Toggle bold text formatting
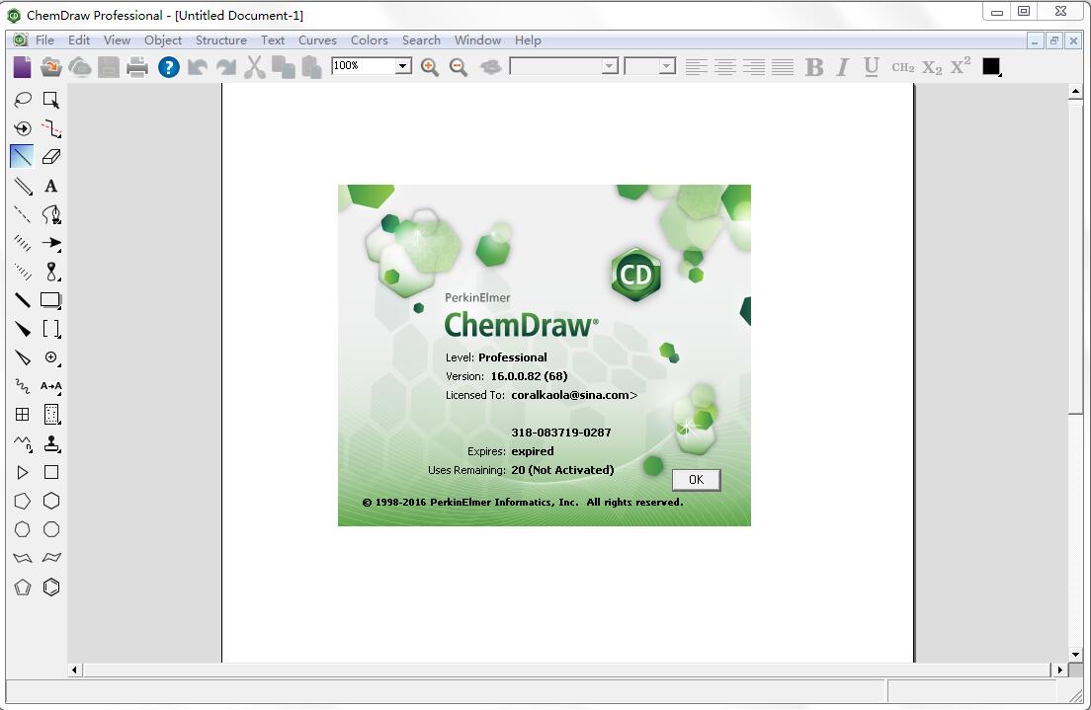Screen dimensions: 1091x710 tap(813, 67)
